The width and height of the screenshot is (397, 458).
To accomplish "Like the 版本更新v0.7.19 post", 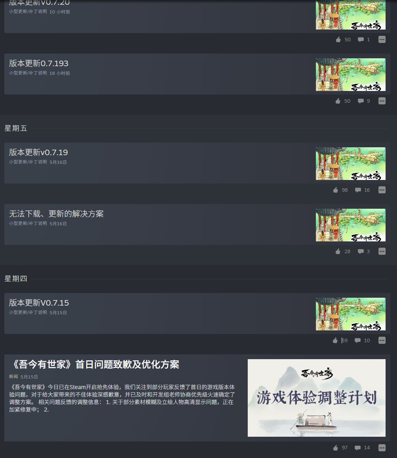I will 335,190.
